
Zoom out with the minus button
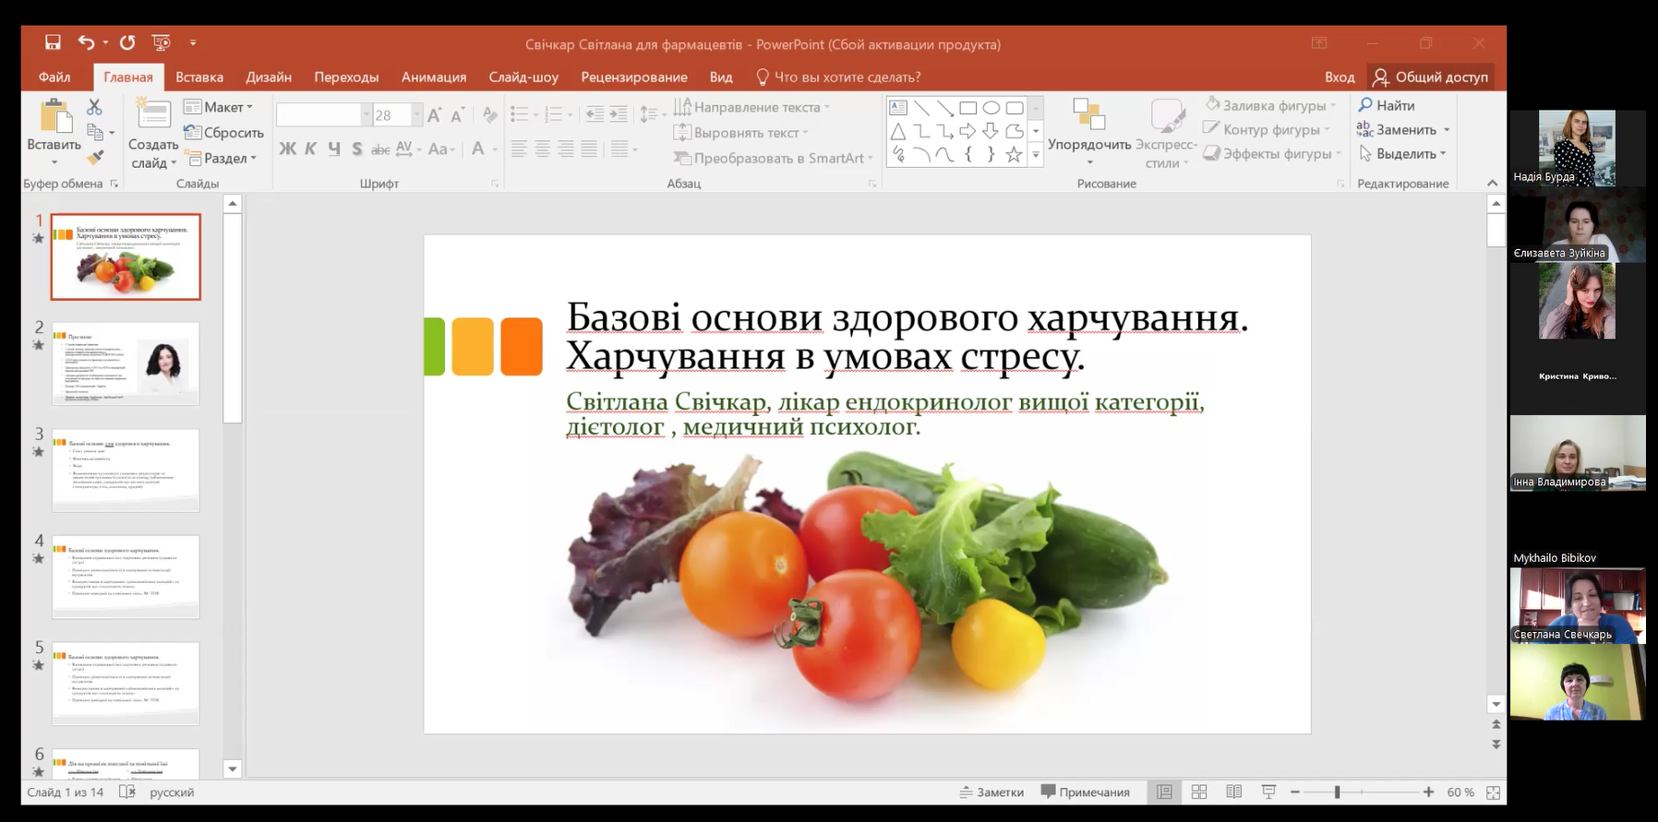(x=1295, y=792)
